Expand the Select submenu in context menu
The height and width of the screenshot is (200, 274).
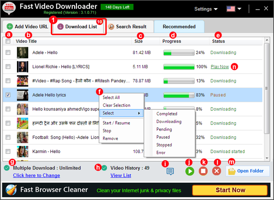tap(121, 113)
